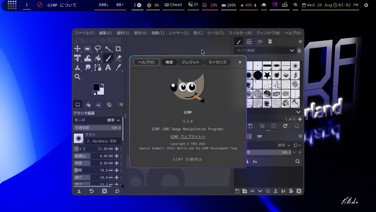This screenshot has height=212, width=376.
Task: Reset colors to default black and white
Action: tap(94, 93)
